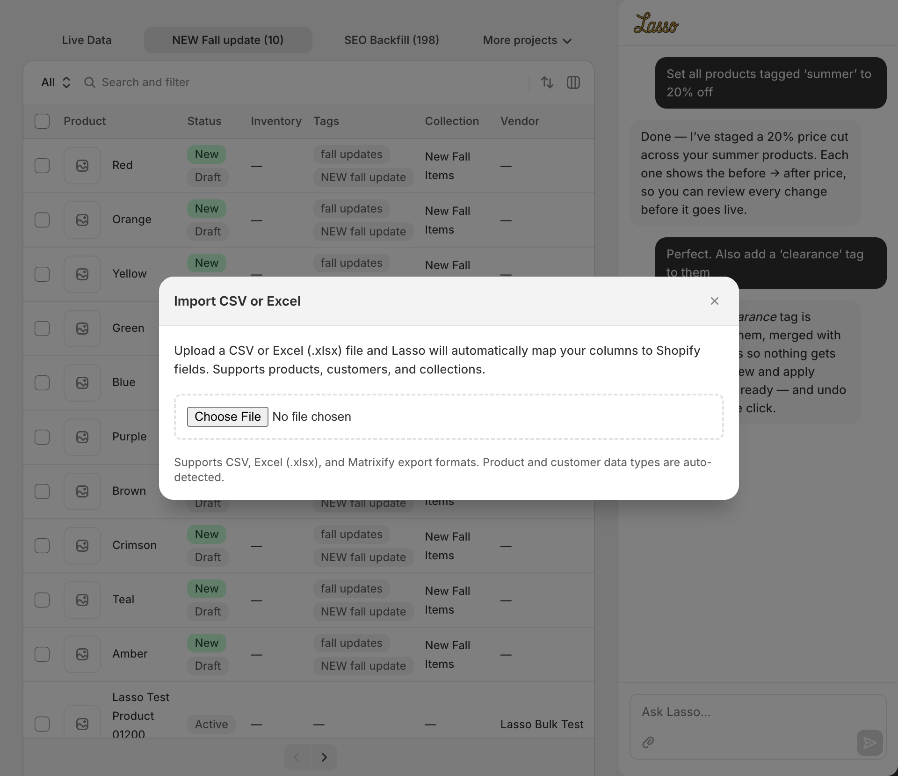Click the New status badge on Red row
This screenshot has height=776, width=898.
point(207,154)
